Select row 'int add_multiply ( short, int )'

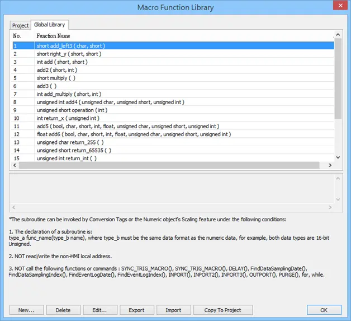tap(173, 94)
